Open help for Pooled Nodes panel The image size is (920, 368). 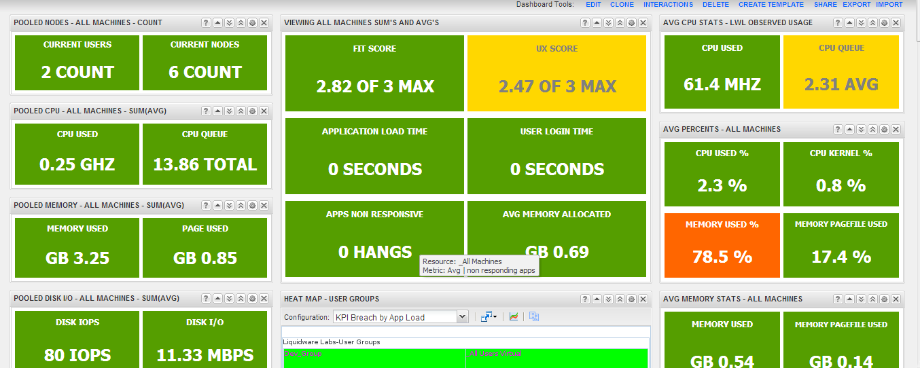[206, 22]
